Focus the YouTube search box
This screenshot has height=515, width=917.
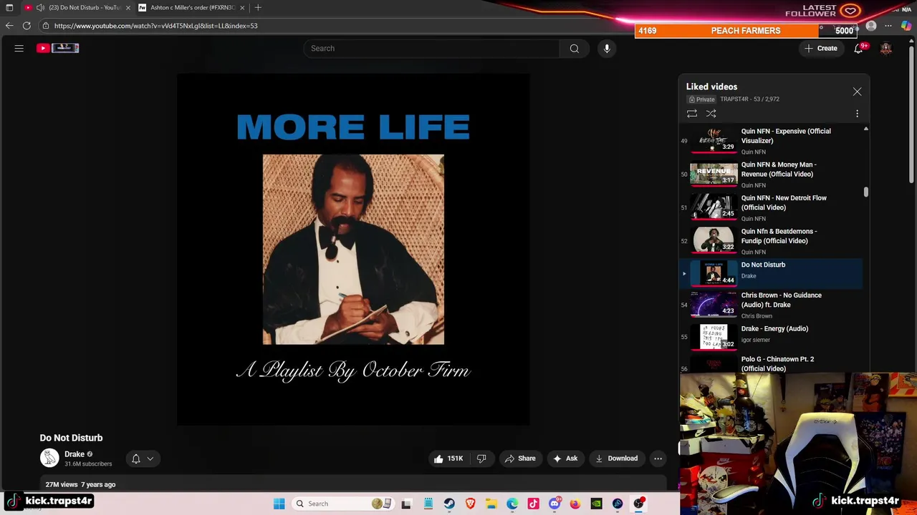431,48
